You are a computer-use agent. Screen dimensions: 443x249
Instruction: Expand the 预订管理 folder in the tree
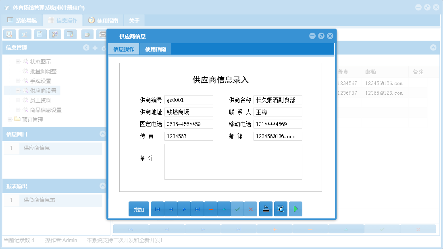pos(9,119)
